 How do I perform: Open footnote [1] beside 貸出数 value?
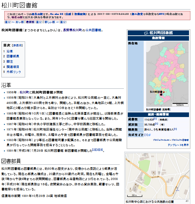(x=156, y=124)
